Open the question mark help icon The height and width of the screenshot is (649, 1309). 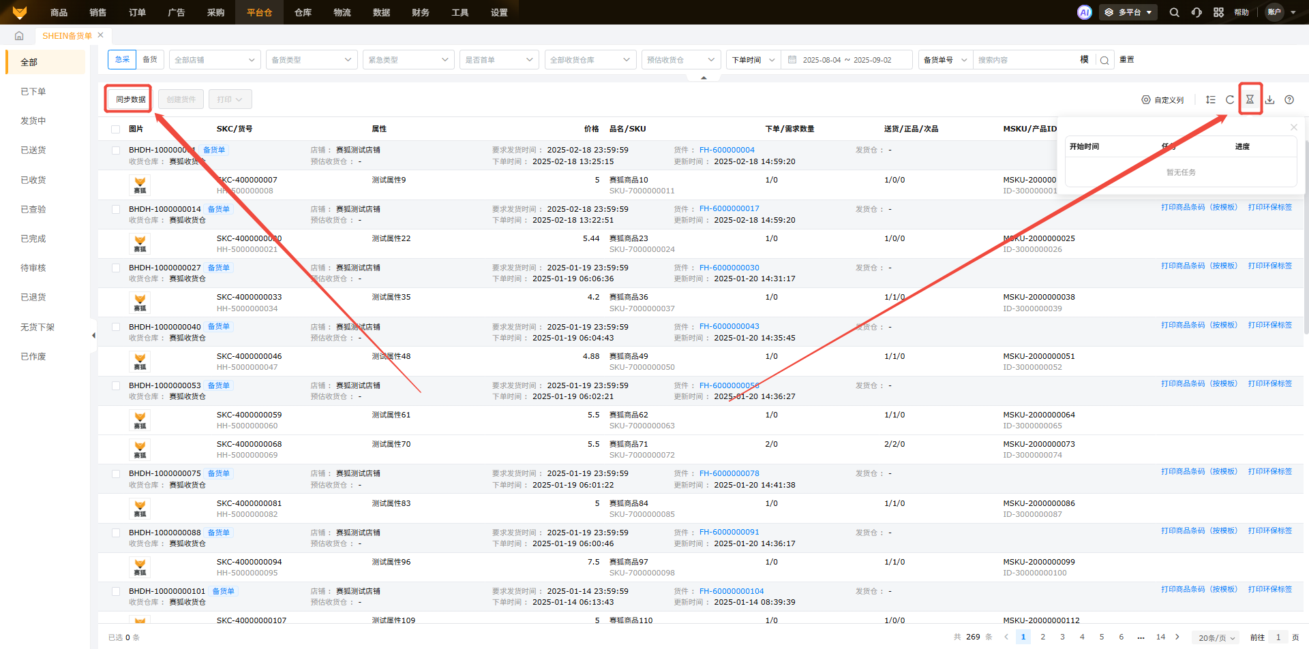1289,99
